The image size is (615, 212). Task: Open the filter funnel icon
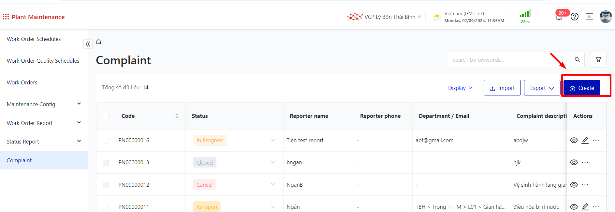pyautogui.click(x=598, y=60)
